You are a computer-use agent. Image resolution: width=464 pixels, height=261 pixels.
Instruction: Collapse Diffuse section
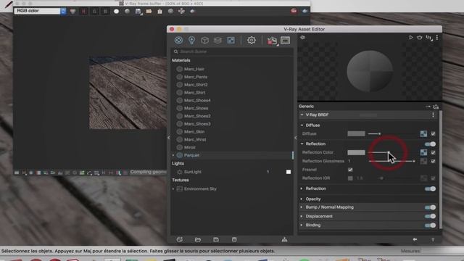302,125
